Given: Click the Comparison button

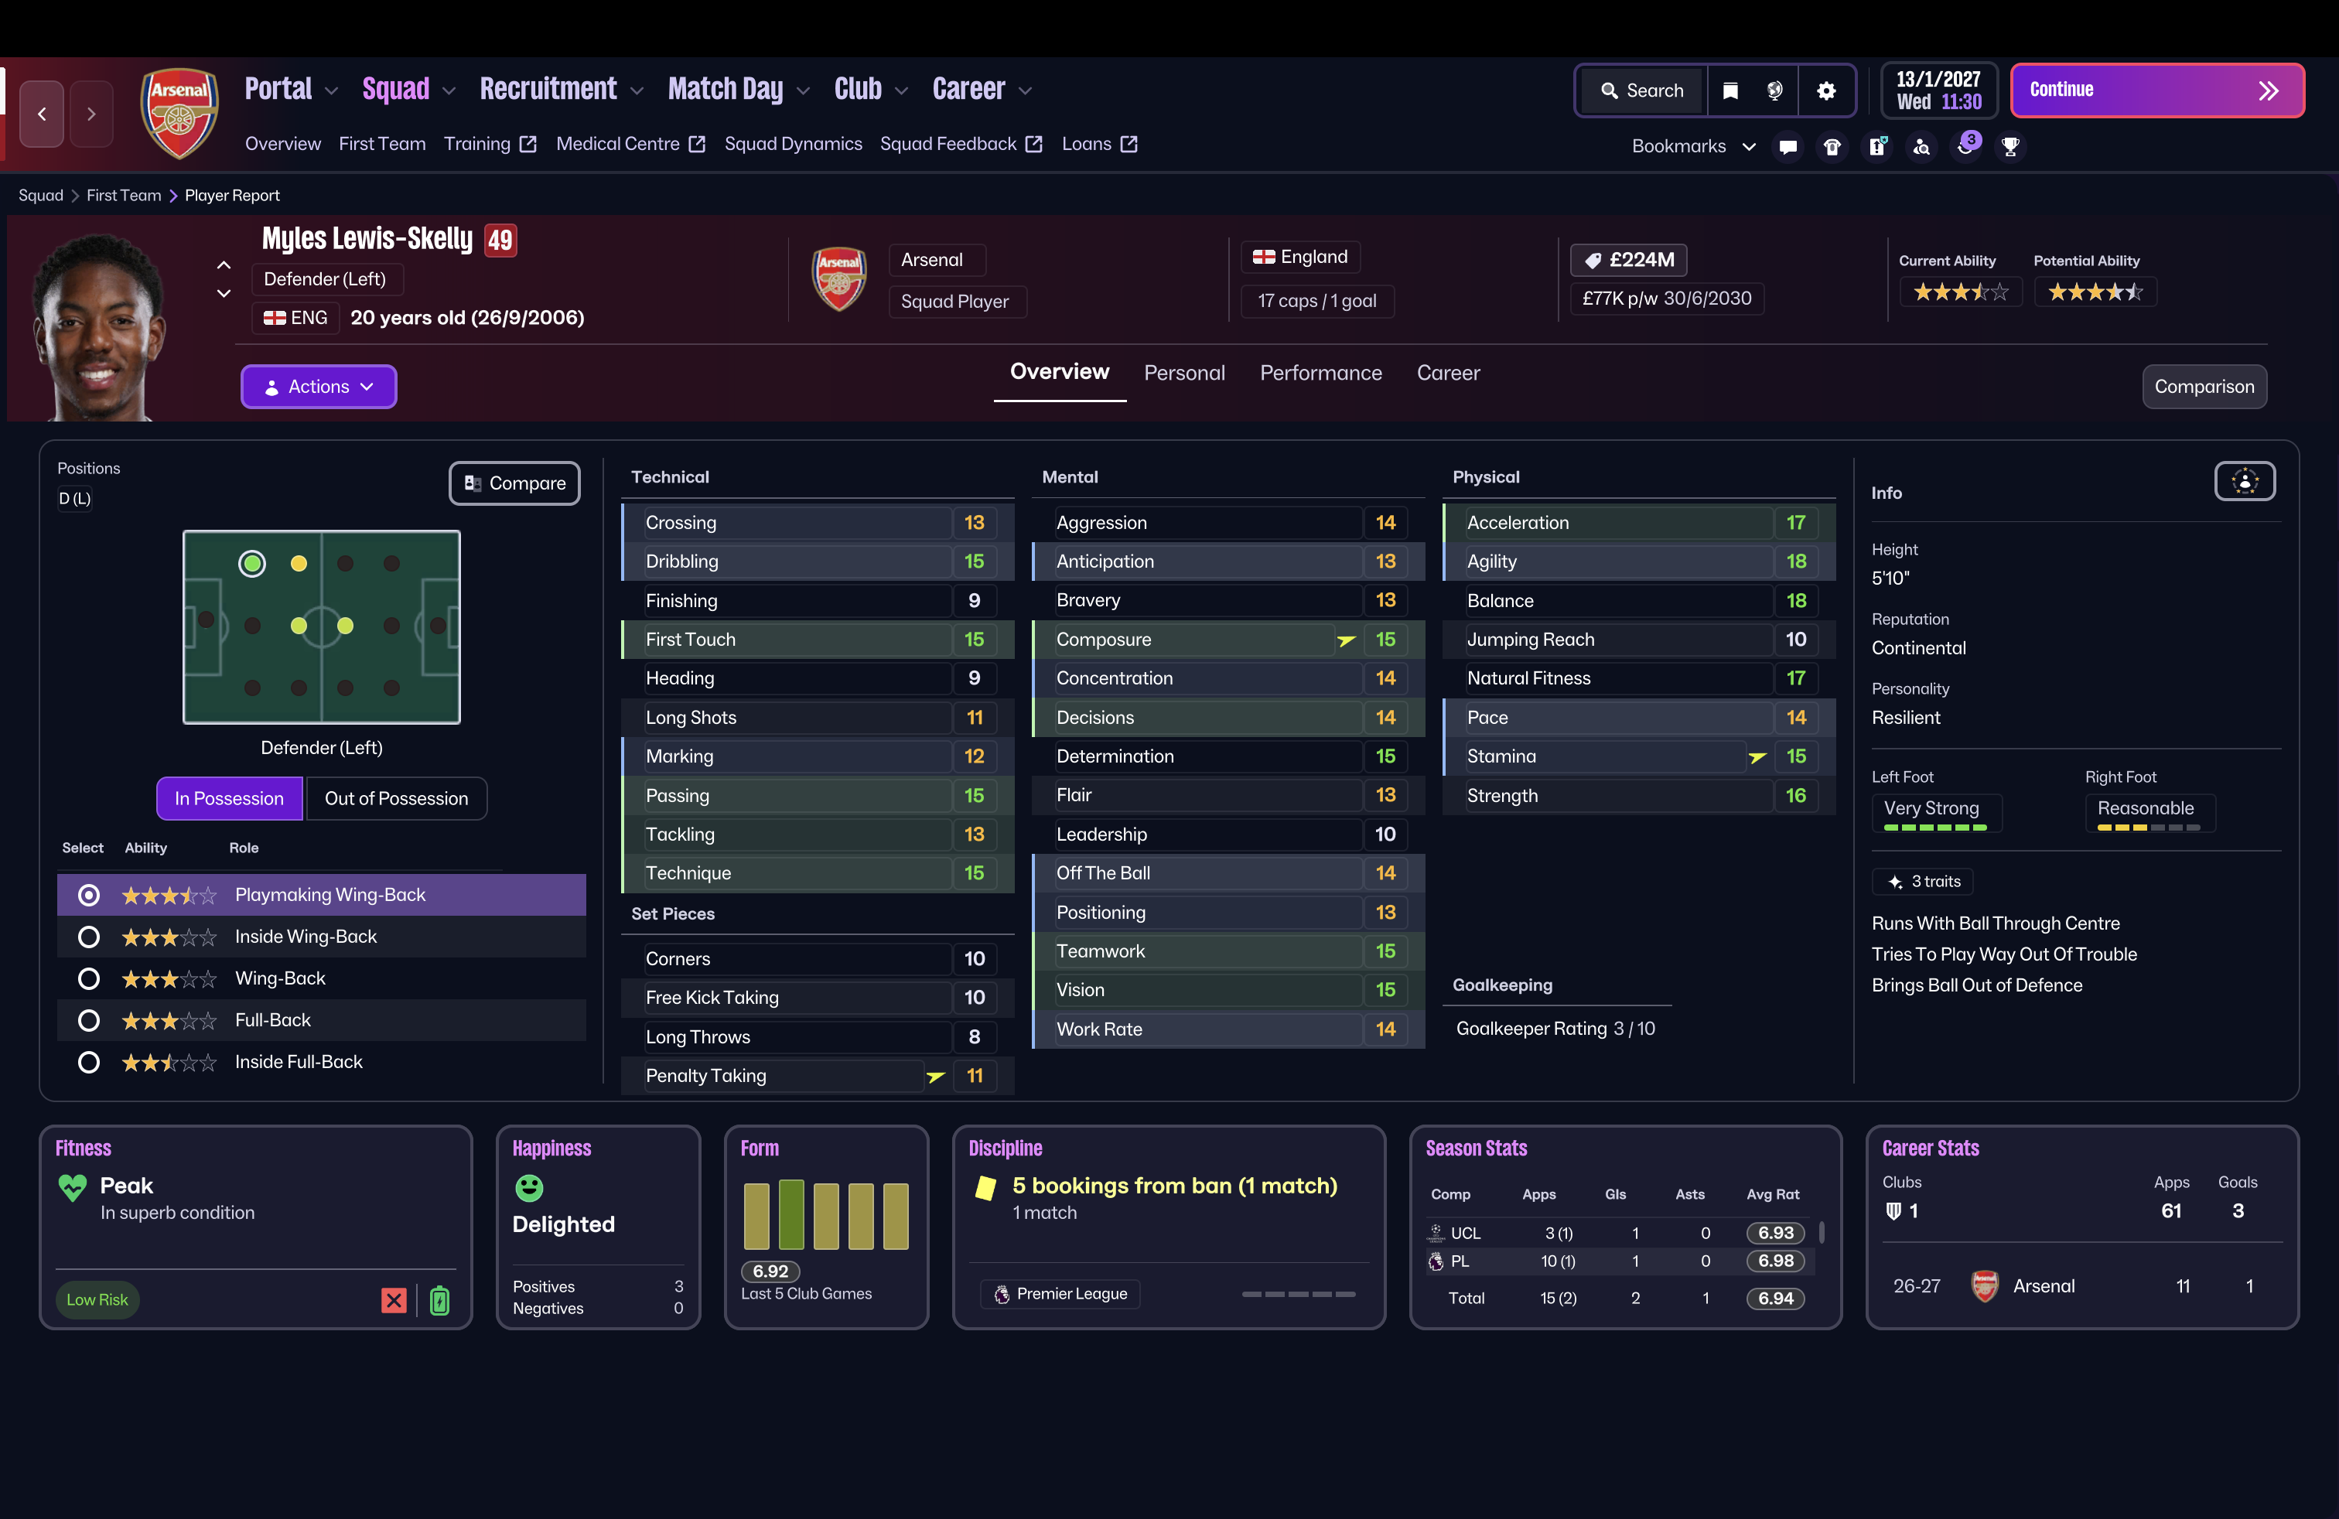Looking at the screenshot, I should click(x=2204, y=387).
